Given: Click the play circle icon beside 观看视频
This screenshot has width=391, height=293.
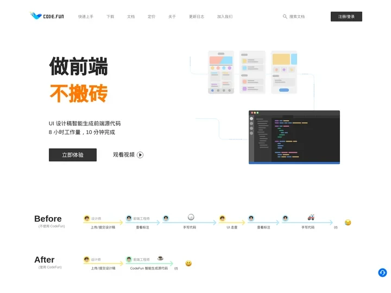Looking at the screenshot, I should [140, 155].
